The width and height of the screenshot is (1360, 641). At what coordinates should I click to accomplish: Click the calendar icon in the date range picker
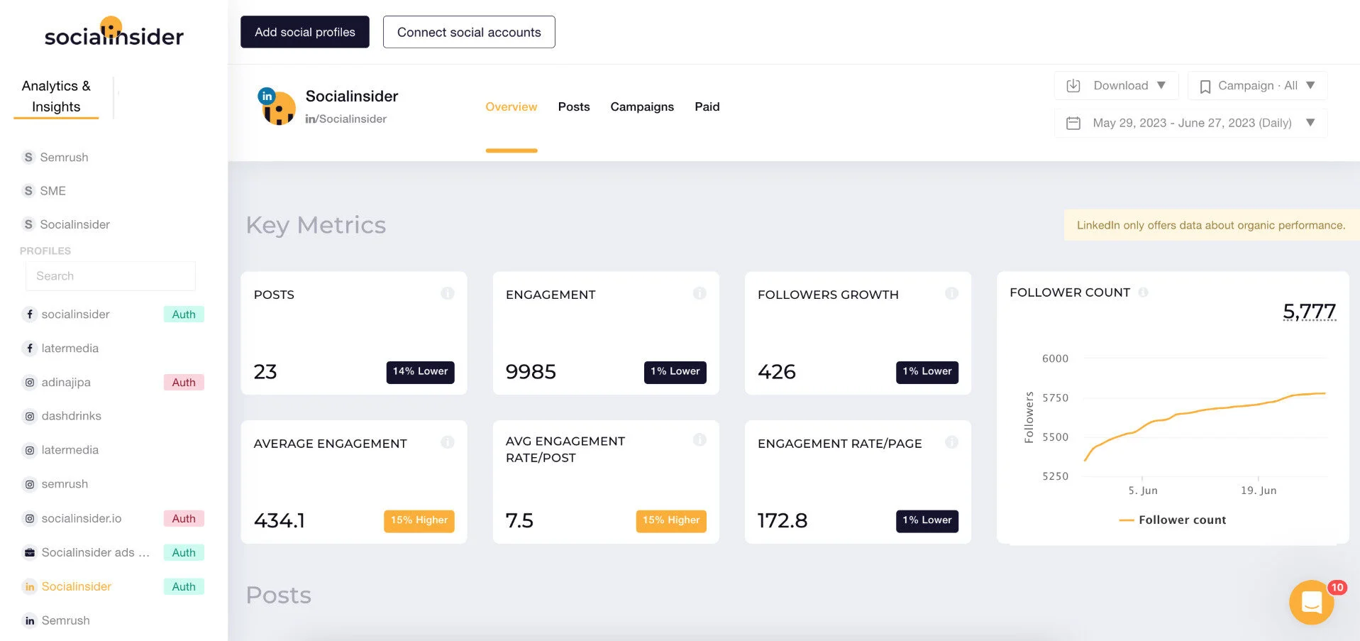pos(1072,122)
